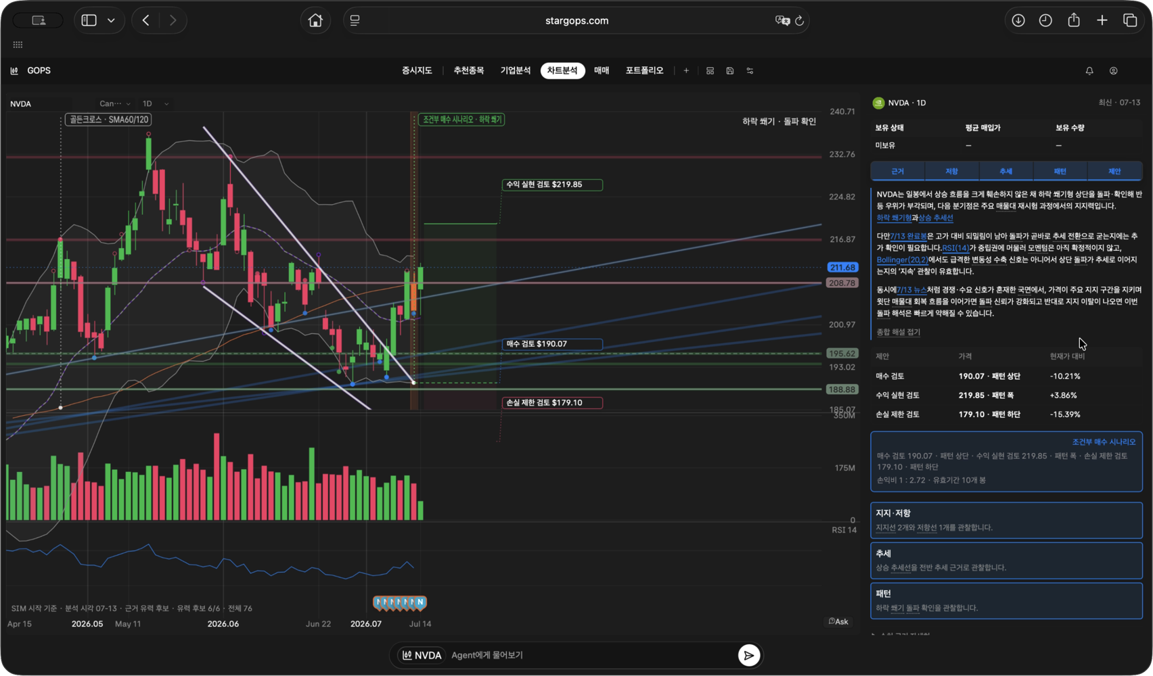Select the 차트분석 tab
The image size is (1153, 676).
[562, 70]
